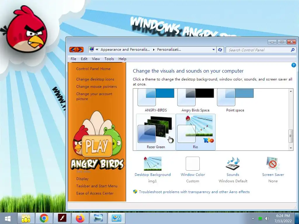Select the Rio theme
Image resolution: width=299 pixels, height=224 pixels.
[195, 132]
